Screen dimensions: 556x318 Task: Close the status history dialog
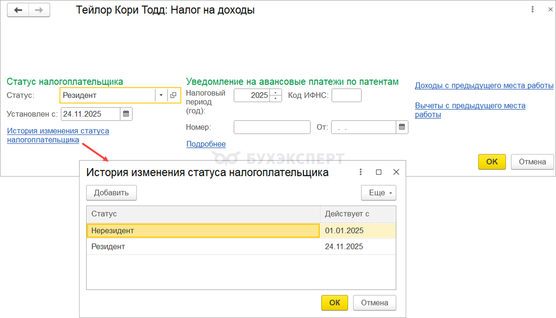396,172
